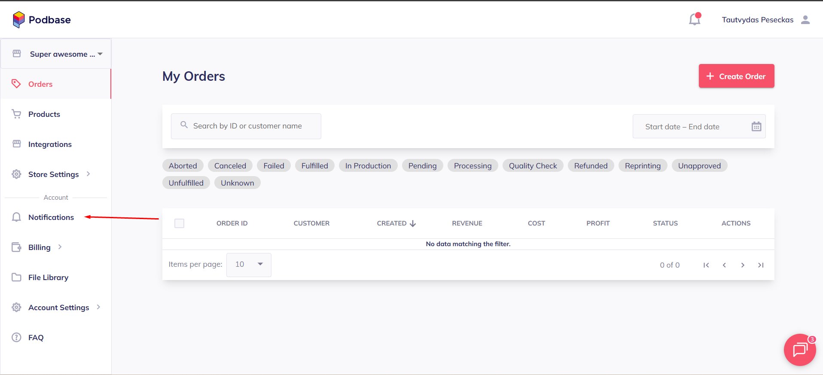The width and height of the screenshot is (823, 375).
Task: Go to previous page of orders
Action: tap(724, 265)
